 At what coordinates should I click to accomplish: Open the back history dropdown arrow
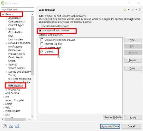pyautogui.click(x=129, y=10)
